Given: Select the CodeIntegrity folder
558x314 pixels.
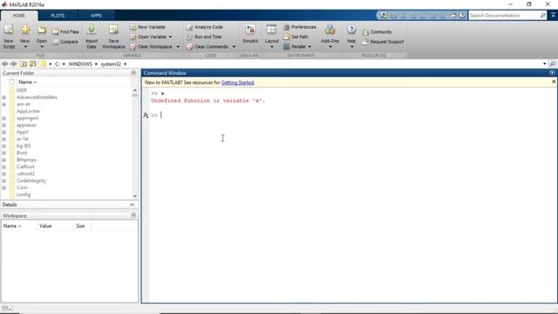Looking at the screenshot, I should (x=31, y=181).
